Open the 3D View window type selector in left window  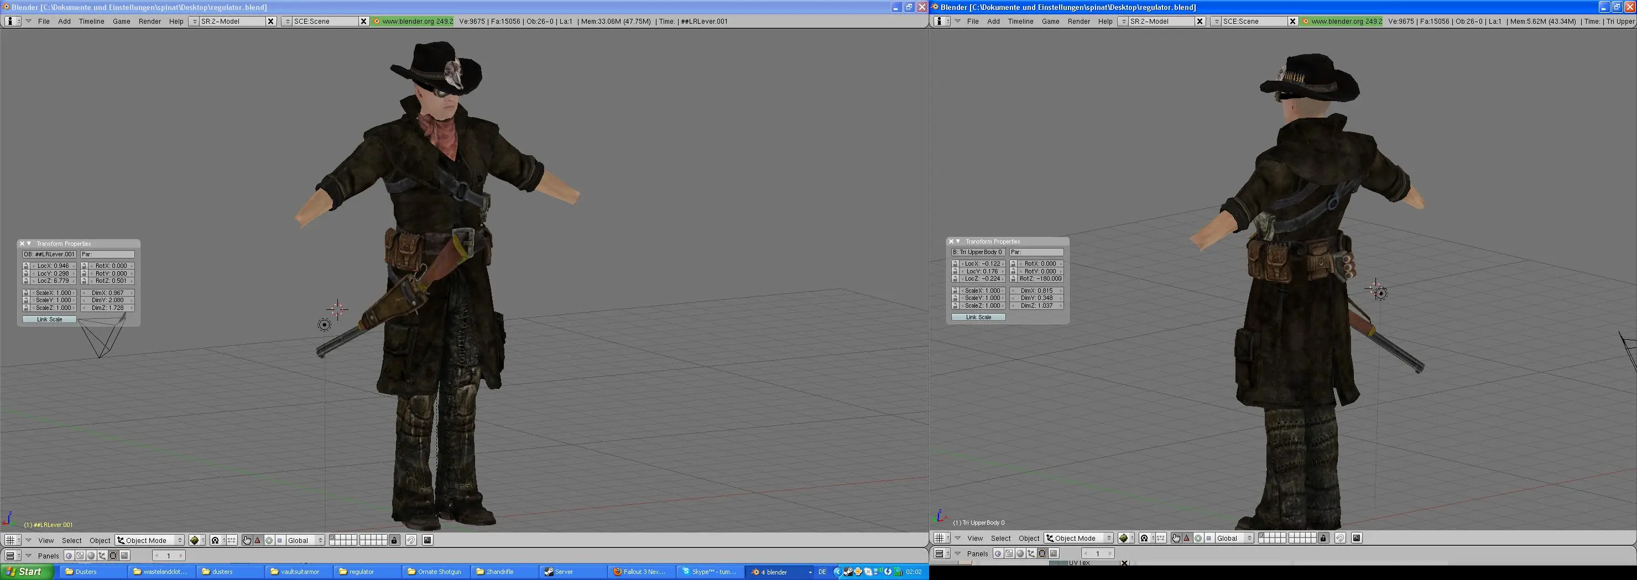pyautogui.click(x=13, y=541)
